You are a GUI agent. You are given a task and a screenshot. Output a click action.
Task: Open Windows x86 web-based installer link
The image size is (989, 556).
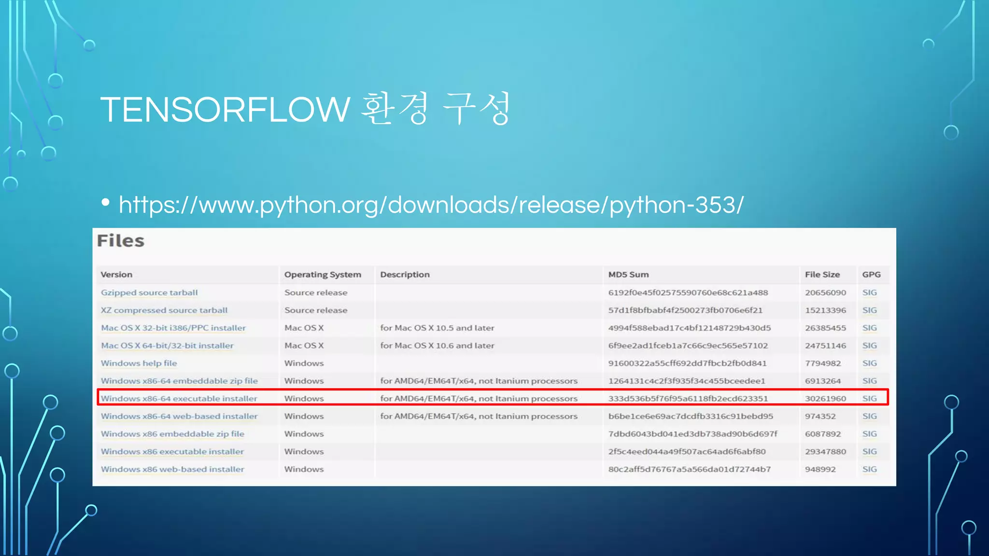[x=172, y=469]
